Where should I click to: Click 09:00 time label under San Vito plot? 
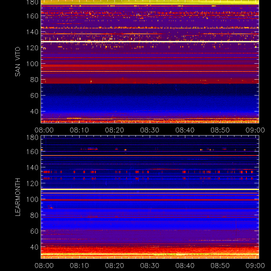click(x=255, y=130)
